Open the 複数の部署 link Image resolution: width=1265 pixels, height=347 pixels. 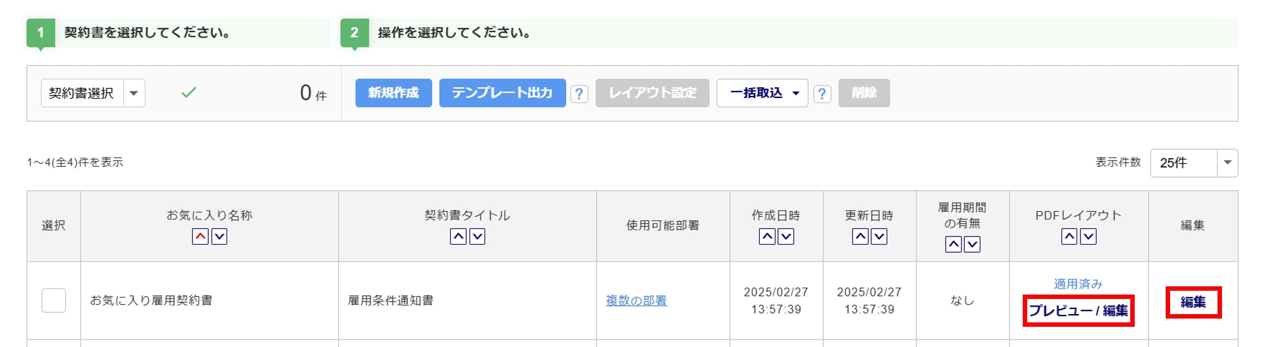pos(636,301)
